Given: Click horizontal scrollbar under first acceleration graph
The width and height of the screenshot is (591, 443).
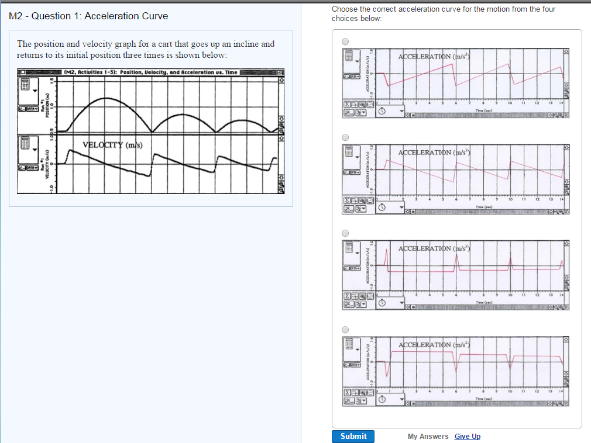Looking at the screenshot, I should pyautogui.click(x=482, y=115).
